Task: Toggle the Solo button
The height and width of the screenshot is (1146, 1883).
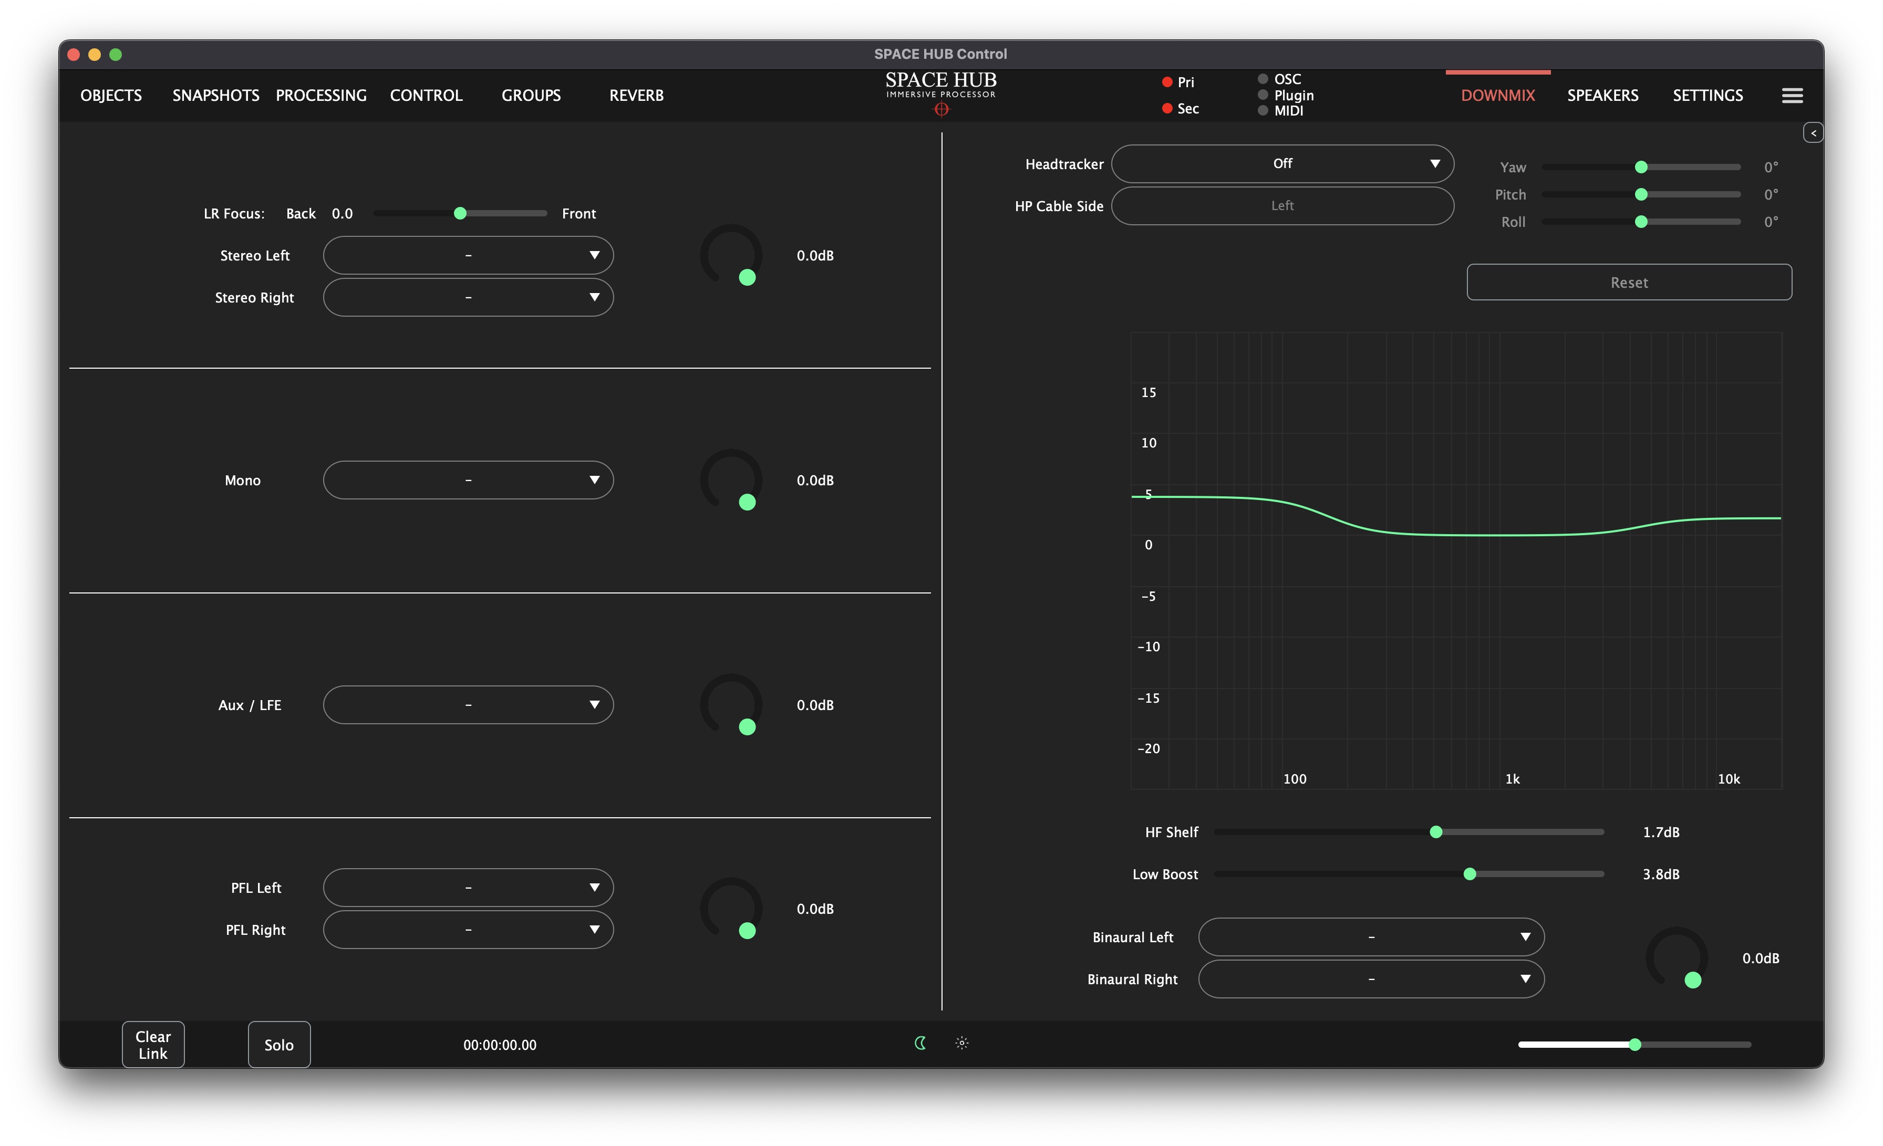Action: click(279, 1045)
